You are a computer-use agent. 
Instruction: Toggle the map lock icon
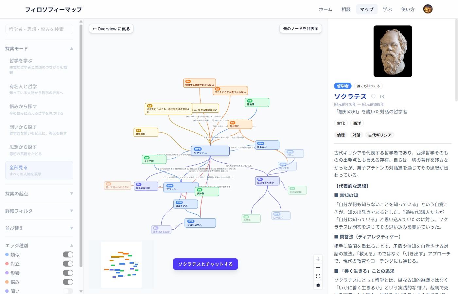tap(318, 285)
